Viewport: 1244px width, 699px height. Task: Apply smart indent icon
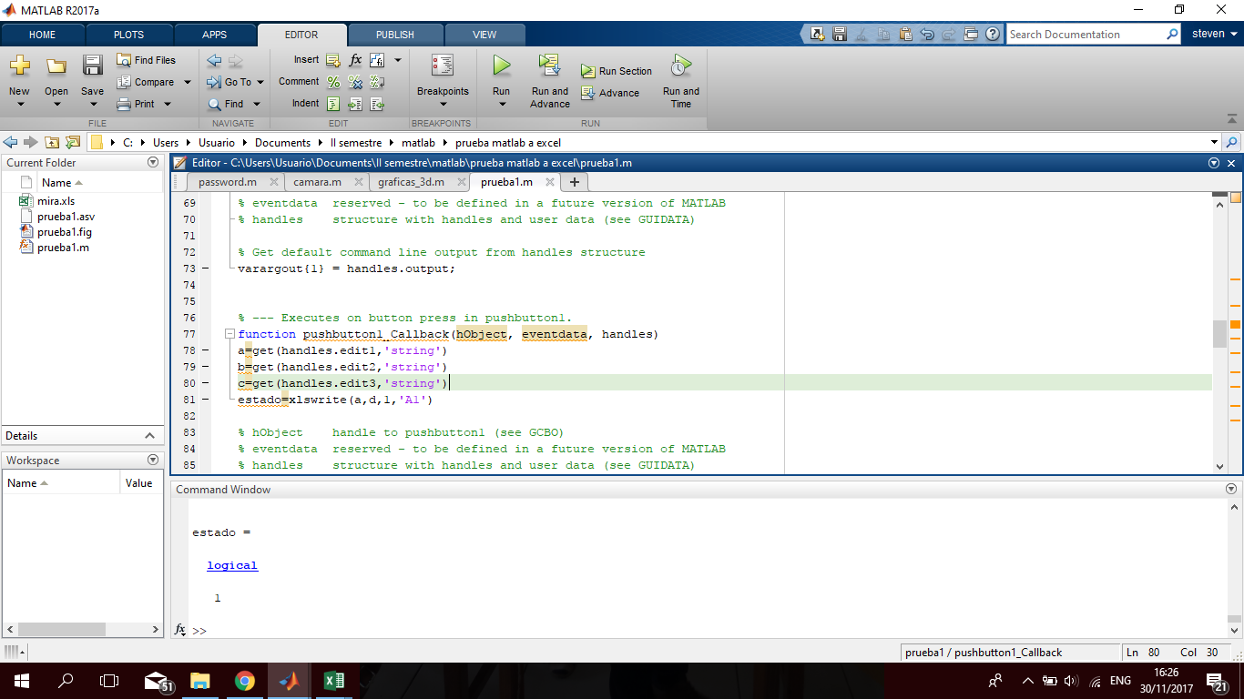pyautogui.click(x=333, y=104)
